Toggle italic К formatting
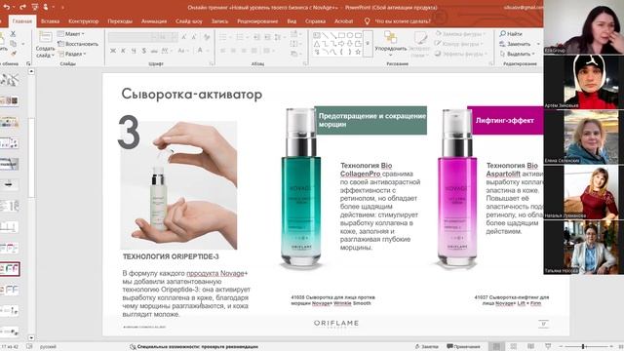The width and height of the screenshot is (624, 351). 124,51
